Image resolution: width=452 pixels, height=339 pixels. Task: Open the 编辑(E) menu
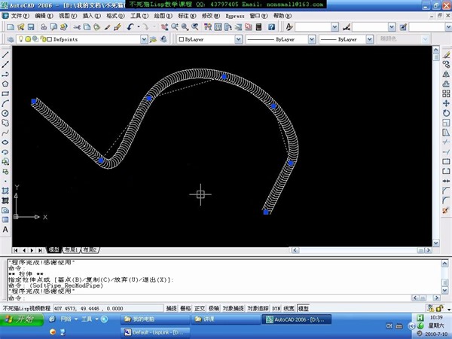point(44,16)
